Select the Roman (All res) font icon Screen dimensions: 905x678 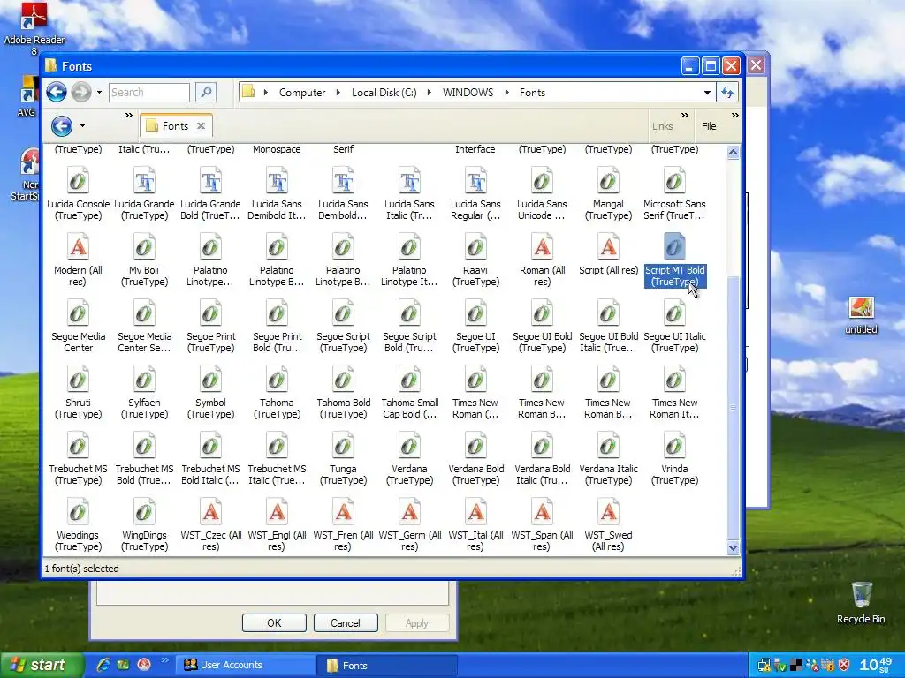pos(542,247)
